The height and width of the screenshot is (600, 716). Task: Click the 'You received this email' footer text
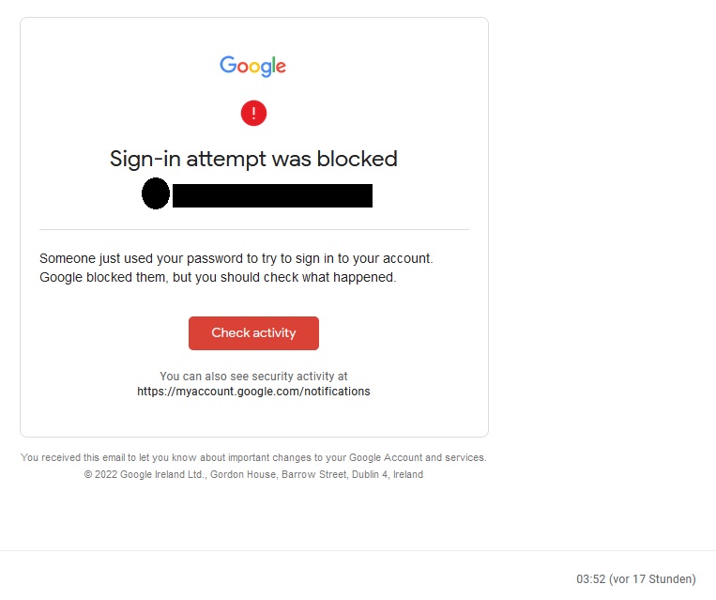253,457
